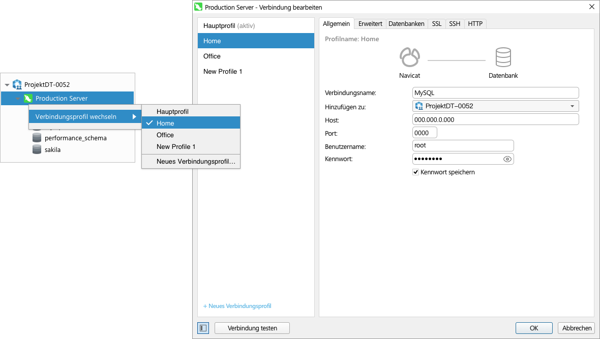Switch to the SSH tab
The width and height of the screenshot is (600, 339).
point(454,23)
